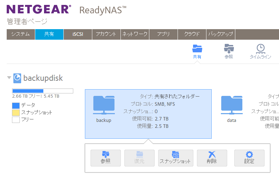
Task: Open the バックアップ tab
Action: [221, 34]
